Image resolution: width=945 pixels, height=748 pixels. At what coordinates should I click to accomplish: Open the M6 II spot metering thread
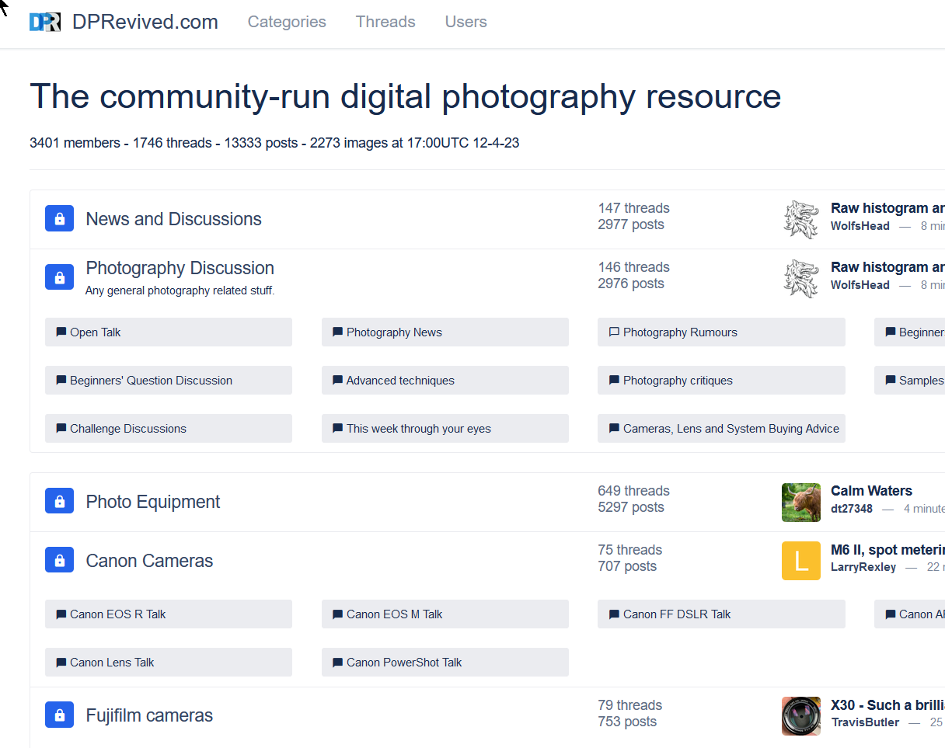pos(887,550)
